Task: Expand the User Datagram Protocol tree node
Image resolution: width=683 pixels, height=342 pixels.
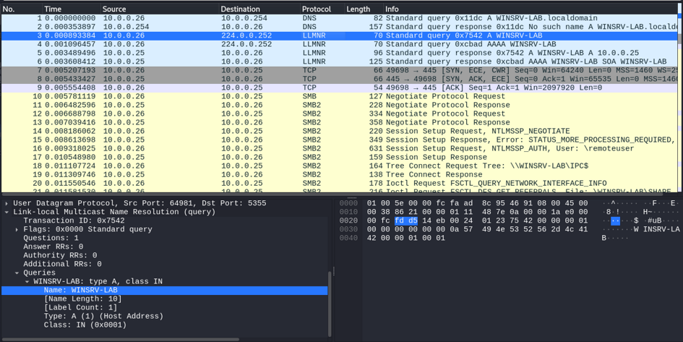Action: 7,204
